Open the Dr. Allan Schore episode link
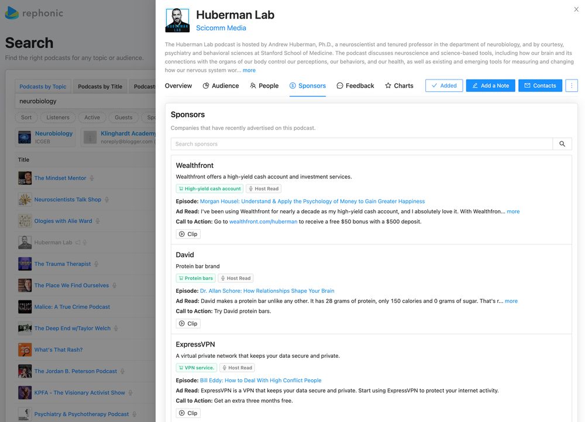 [267, 290]
